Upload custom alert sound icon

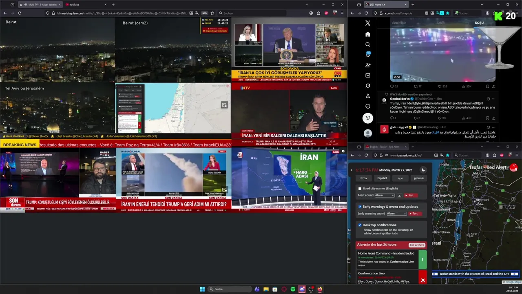(x=399, y=196)
